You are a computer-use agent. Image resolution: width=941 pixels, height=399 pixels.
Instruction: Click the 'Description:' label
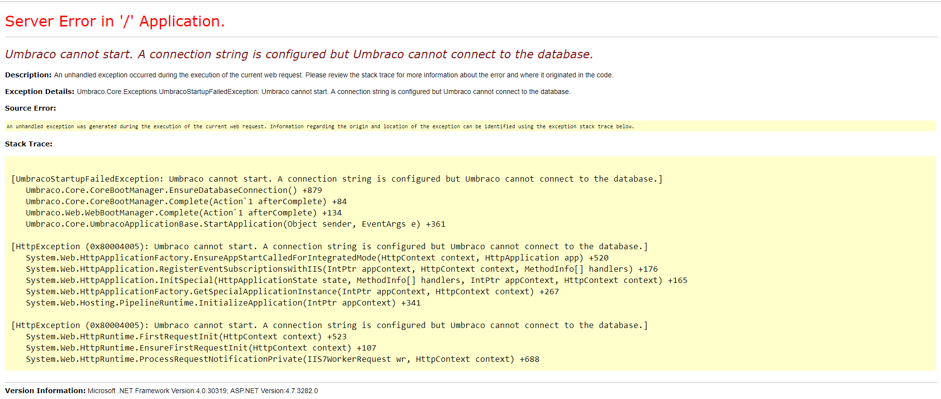28,75
